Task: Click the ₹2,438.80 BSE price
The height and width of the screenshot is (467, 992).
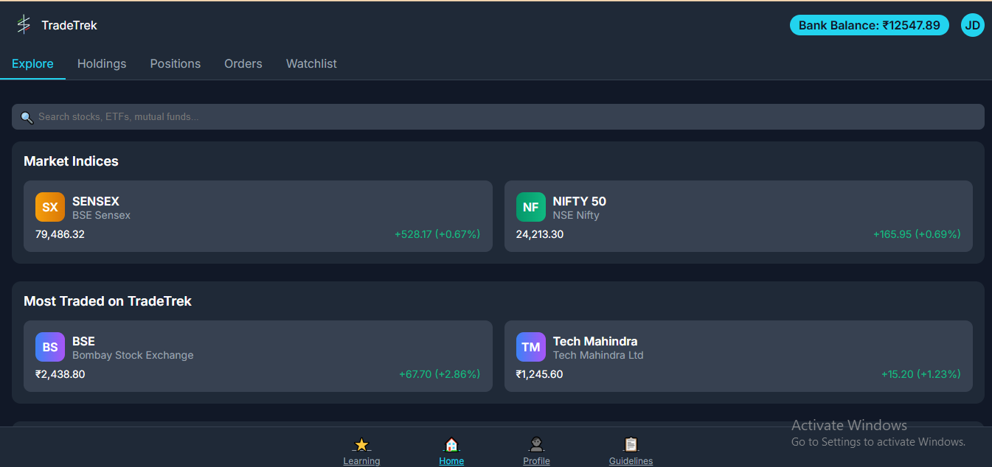Action: click(60, 374)
